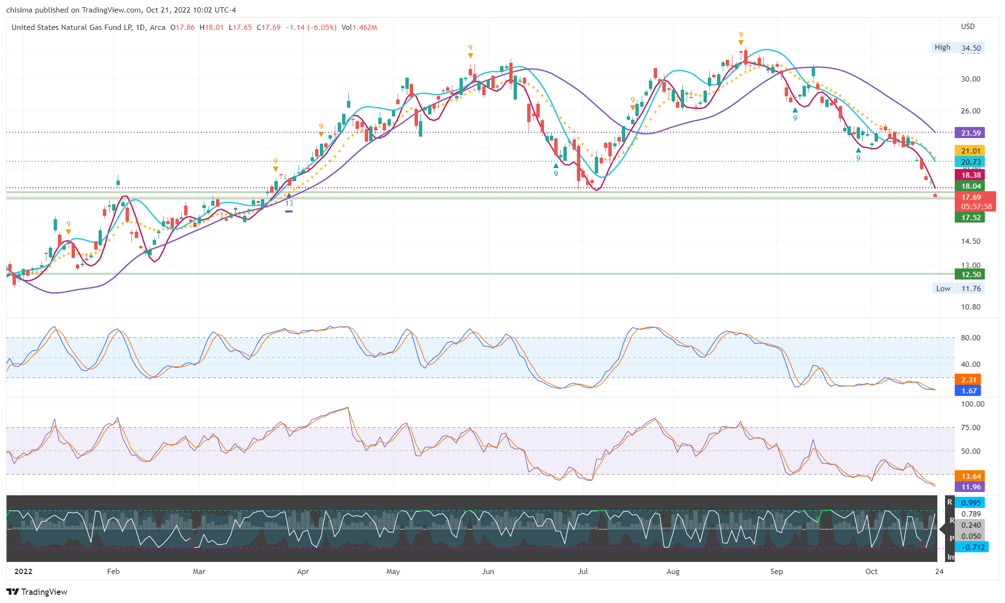Select the red current price label 17.69
The image size is (1005, 603).
click(971, 197)
